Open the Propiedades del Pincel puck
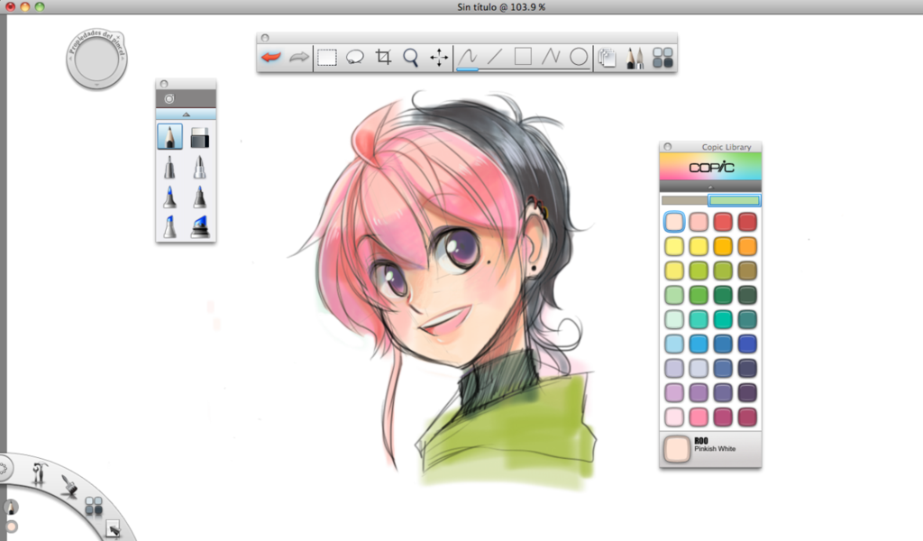Viewport: 923px width, 541px height. (96, 59)
